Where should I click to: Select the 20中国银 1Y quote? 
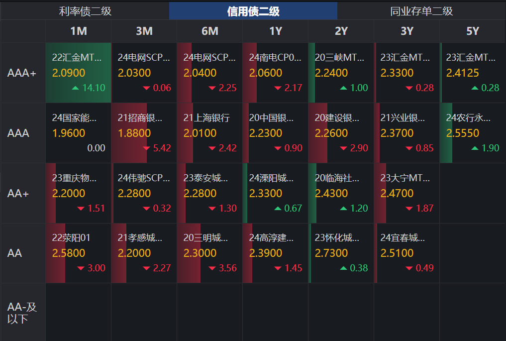(275, 133)
